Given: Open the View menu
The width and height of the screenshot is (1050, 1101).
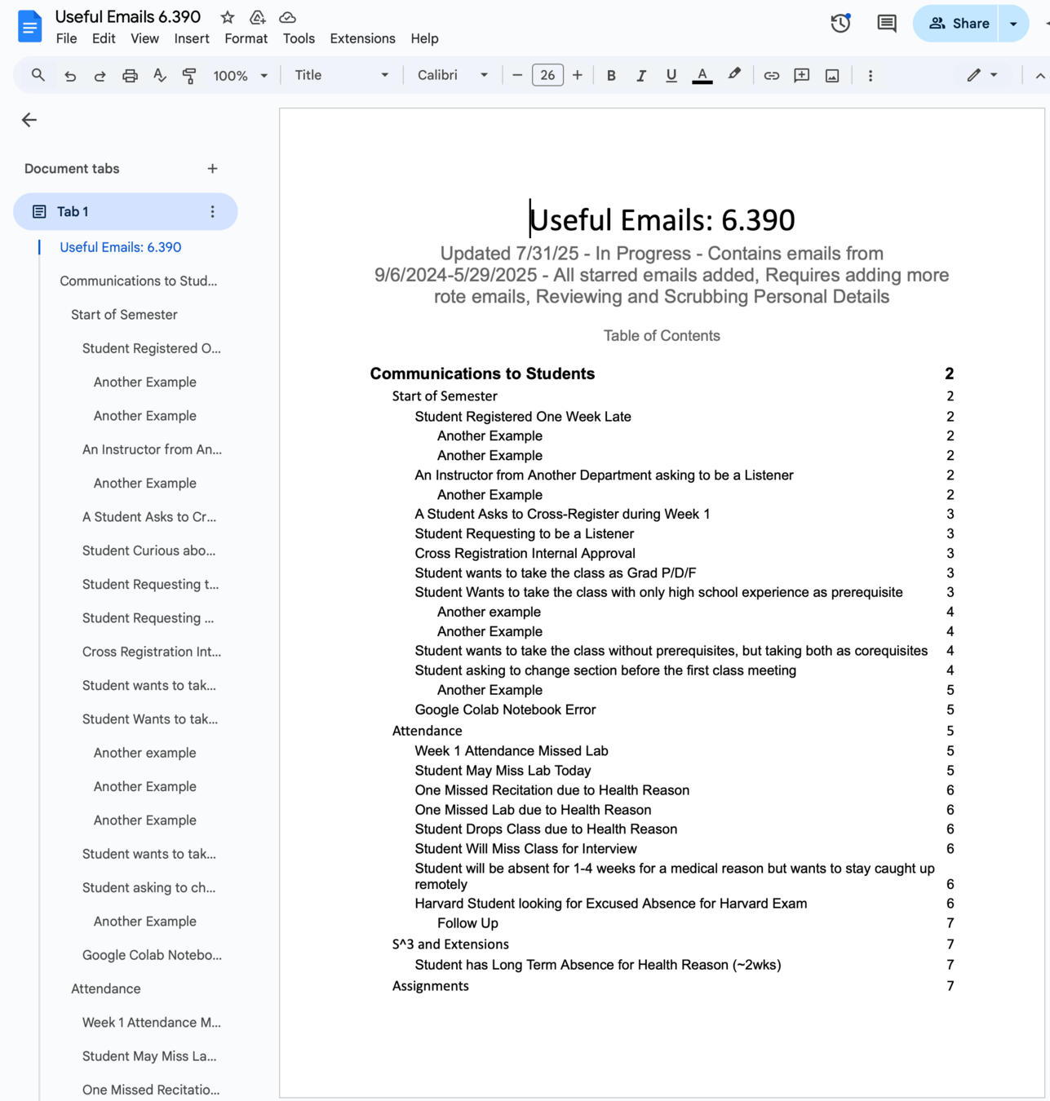Looking at the screenshot, I should tap(144, 38).
